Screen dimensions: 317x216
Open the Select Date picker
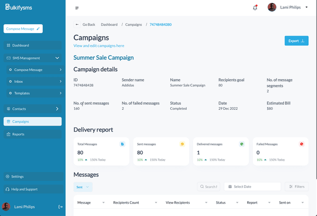point(253,186)
